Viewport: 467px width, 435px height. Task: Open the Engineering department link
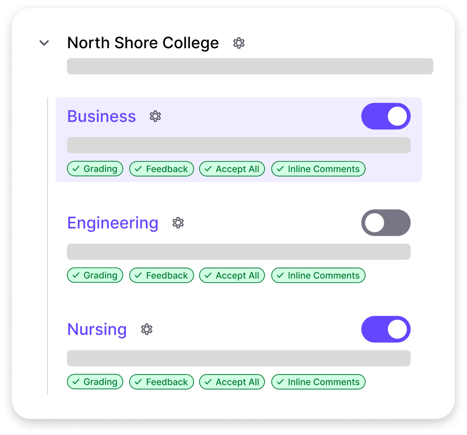[113, 222]
